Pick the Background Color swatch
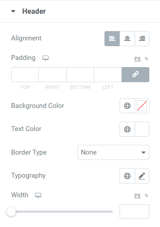Image resolution: width=160 pixels, height=227 pixels. point(142,106)
